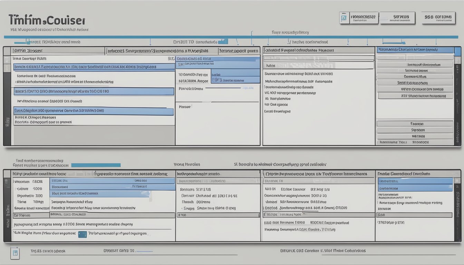Expand the Dependencies list in the center panel
464x265 pixels.
pyautogui.click(x=217, y=58)
